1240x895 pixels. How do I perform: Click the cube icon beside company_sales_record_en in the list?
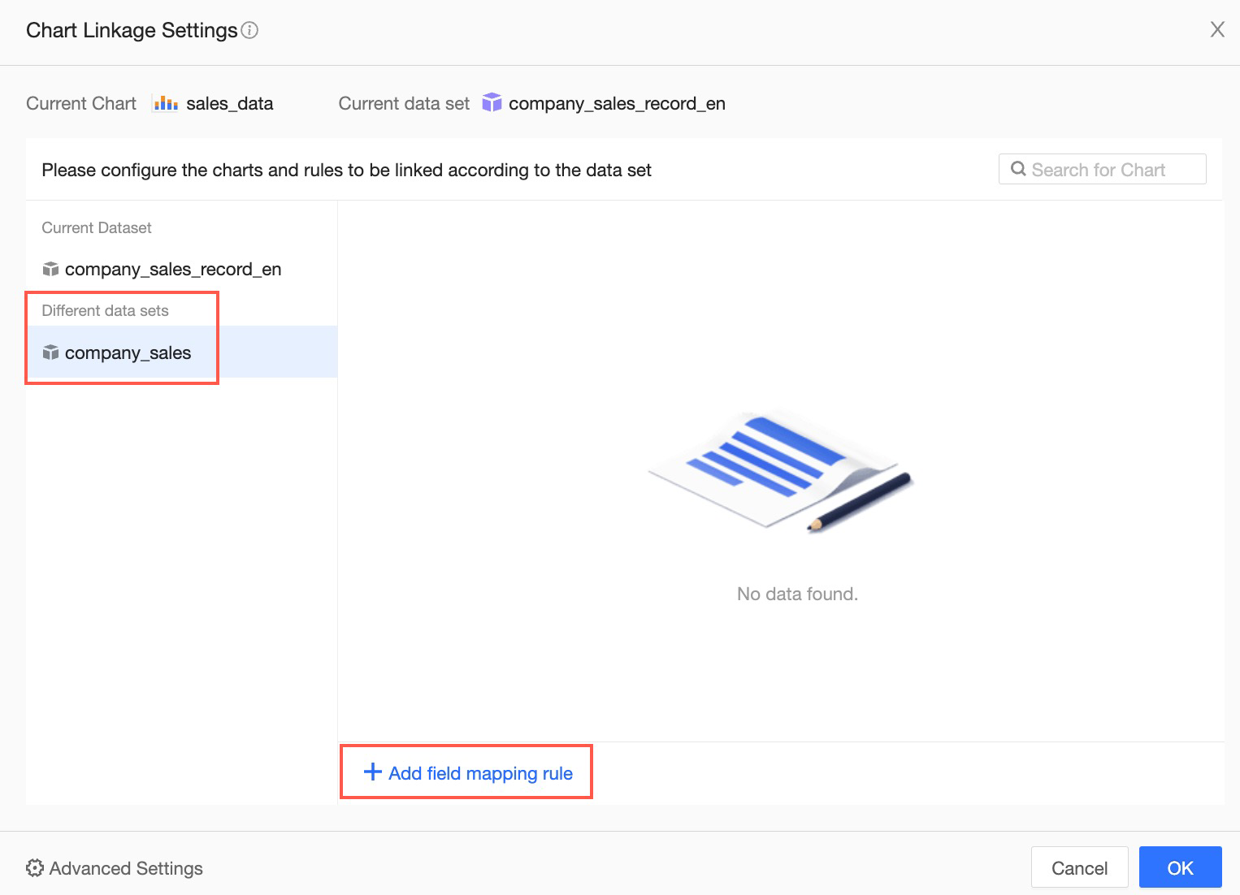coord(50,269)
